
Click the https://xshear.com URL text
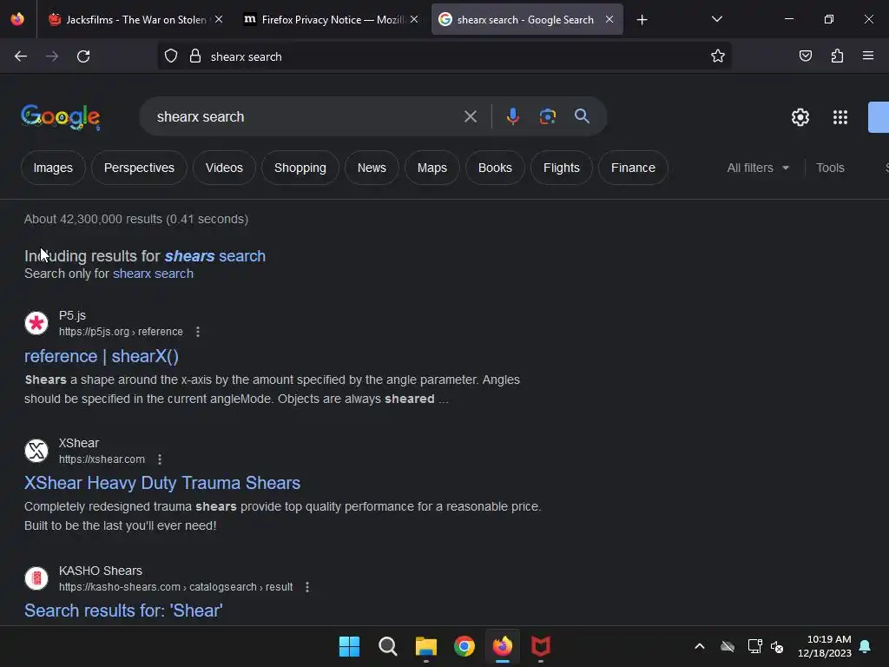102,459
